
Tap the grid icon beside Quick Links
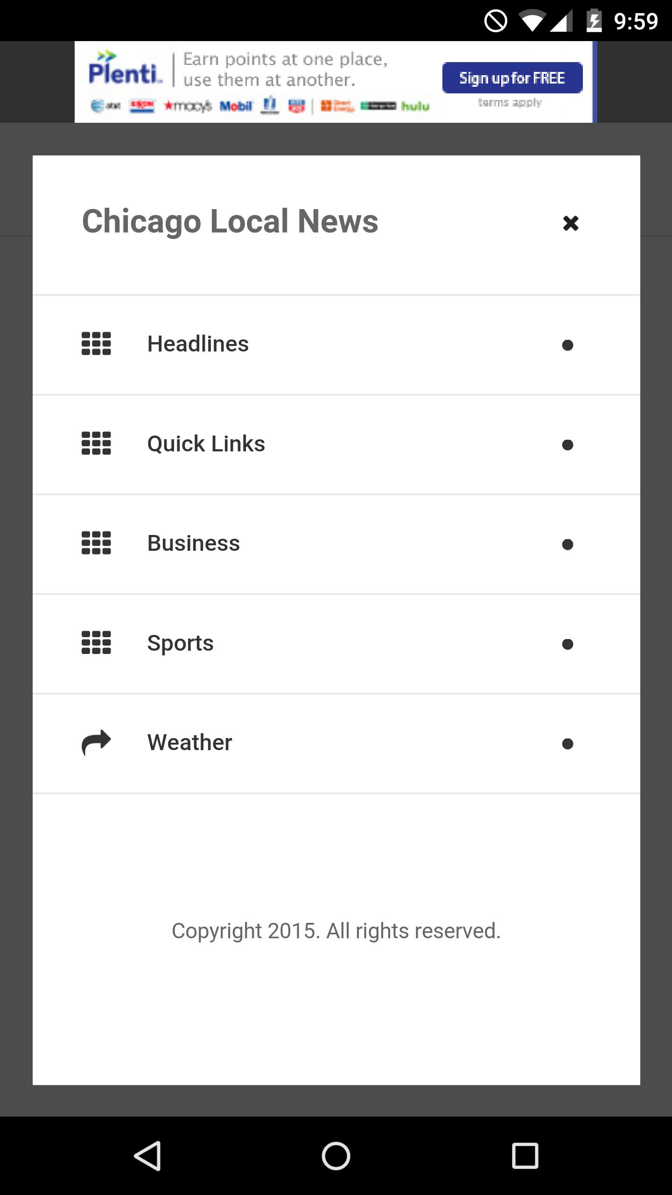[96, 443]
